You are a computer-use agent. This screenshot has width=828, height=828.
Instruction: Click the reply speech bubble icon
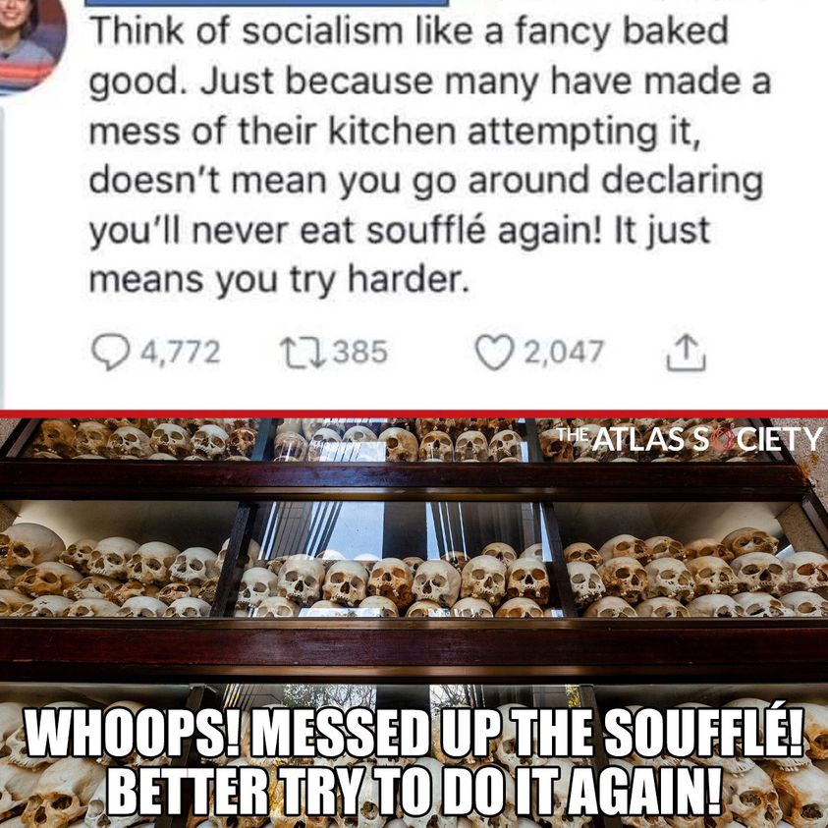pyautogui.click(x=110, y=353)
